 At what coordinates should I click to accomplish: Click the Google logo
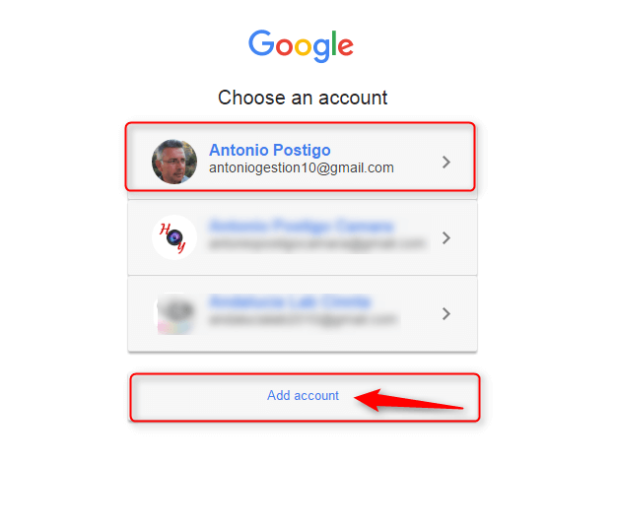click(301, 45)
